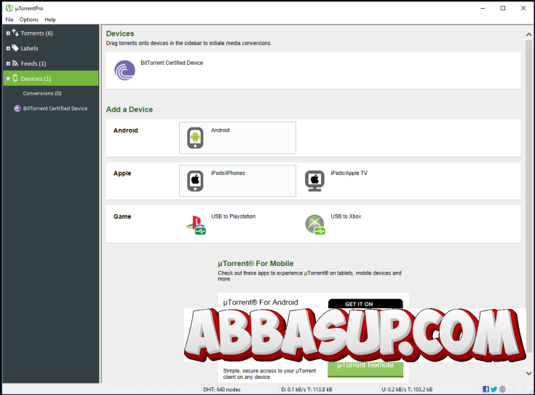The image size is (535, 395).
Task: Click the iPads/Apple TV monitor icon
Action: pos(314,181)
